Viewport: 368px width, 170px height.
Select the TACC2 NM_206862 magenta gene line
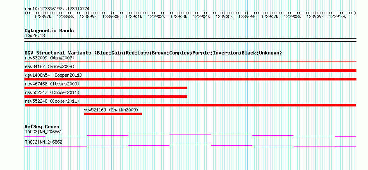coord(190,146)
